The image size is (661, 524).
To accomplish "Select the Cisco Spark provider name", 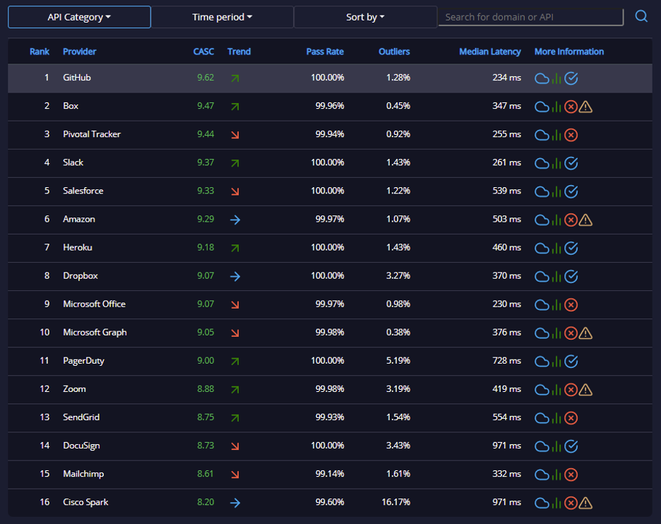I will tap(85, 502).
